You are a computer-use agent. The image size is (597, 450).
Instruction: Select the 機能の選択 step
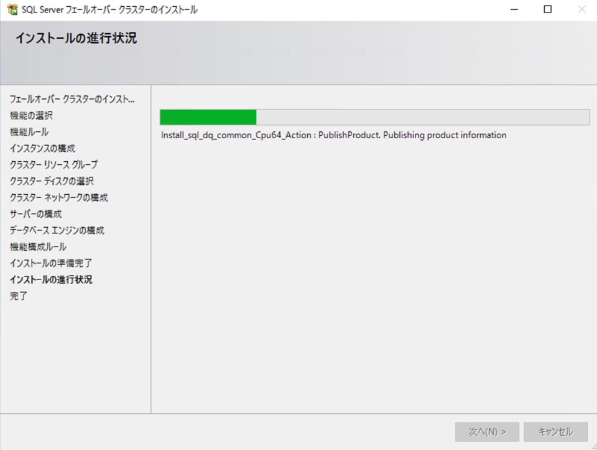(31, 115)
